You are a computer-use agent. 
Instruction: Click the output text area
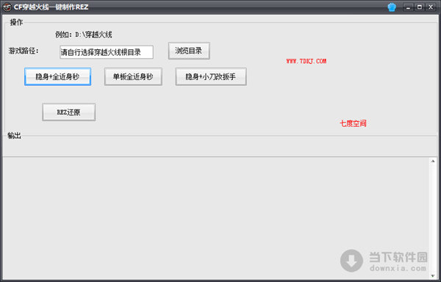coord(215,218)
